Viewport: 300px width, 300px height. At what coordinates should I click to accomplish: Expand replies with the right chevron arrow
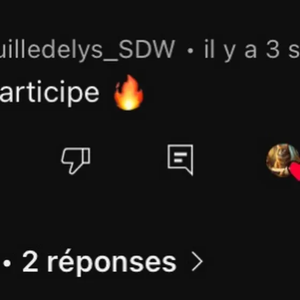coord(197,261)
